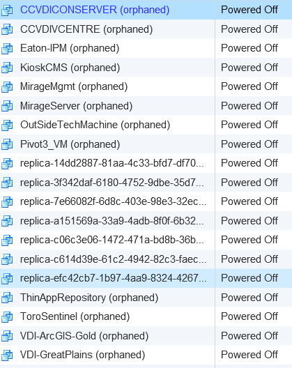Click the VM icon for replica-14dd2887

[x=7, y=164]
